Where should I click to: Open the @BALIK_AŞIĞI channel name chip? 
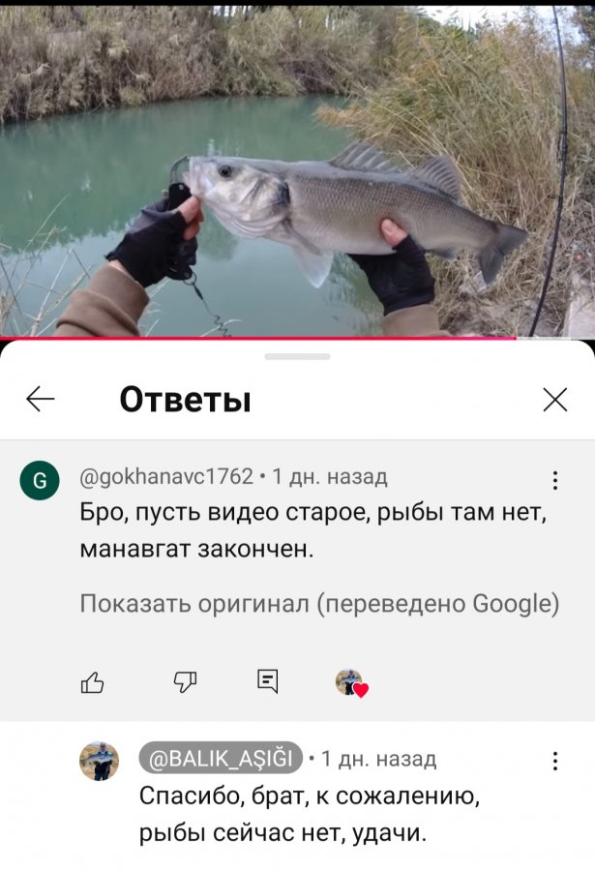(221, 758)
